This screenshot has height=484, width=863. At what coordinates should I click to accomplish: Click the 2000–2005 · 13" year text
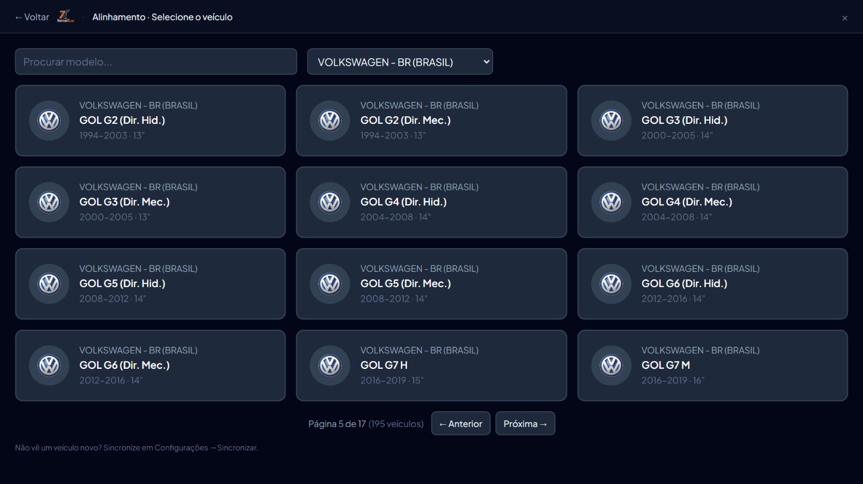point(115,218)
